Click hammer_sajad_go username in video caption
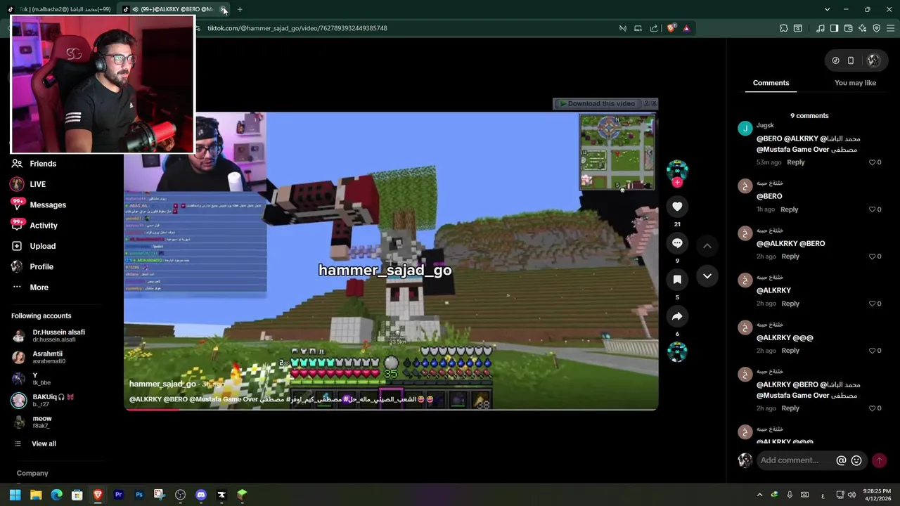 (162, 384)
